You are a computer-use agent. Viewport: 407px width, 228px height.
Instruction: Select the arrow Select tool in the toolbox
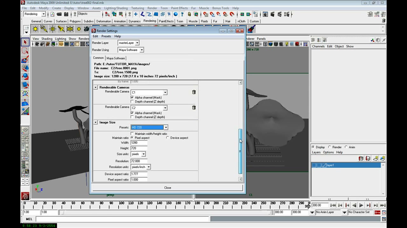click(x=25, y=42)
